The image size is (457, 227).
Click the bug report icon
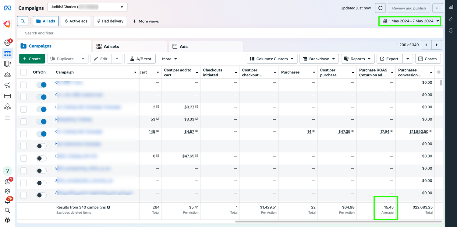point(8,220)
